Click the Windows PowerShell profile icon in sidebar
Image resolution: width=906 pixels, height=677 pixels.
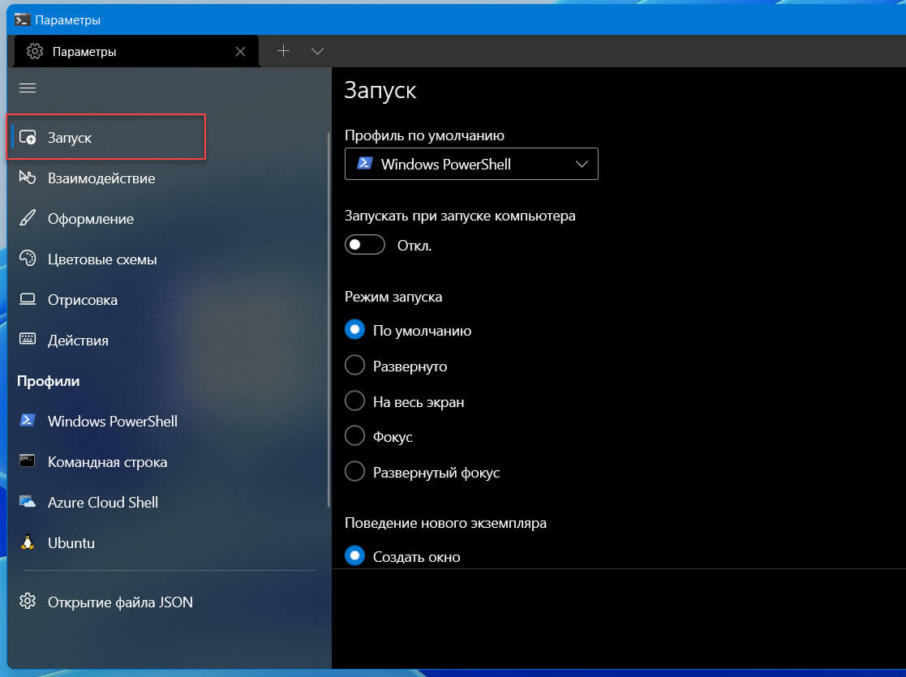pyautogui.click(x=28, y=420)
